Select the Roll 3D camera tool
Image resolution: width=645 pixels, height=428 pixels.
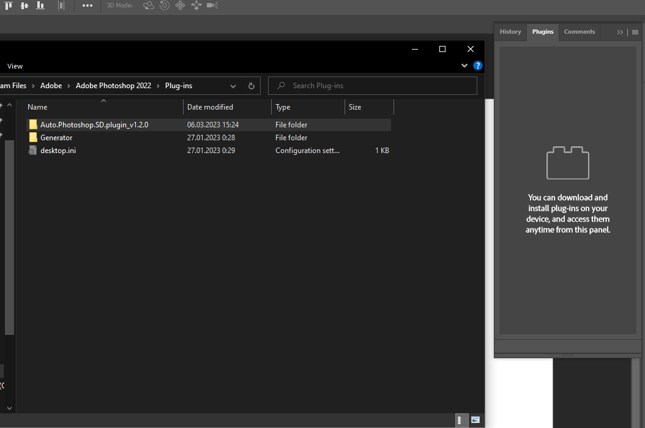[x=163, y=6]
